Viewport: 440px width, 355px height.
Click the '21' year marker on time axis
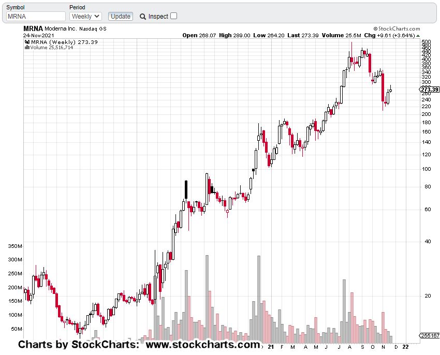pos(271,347)
